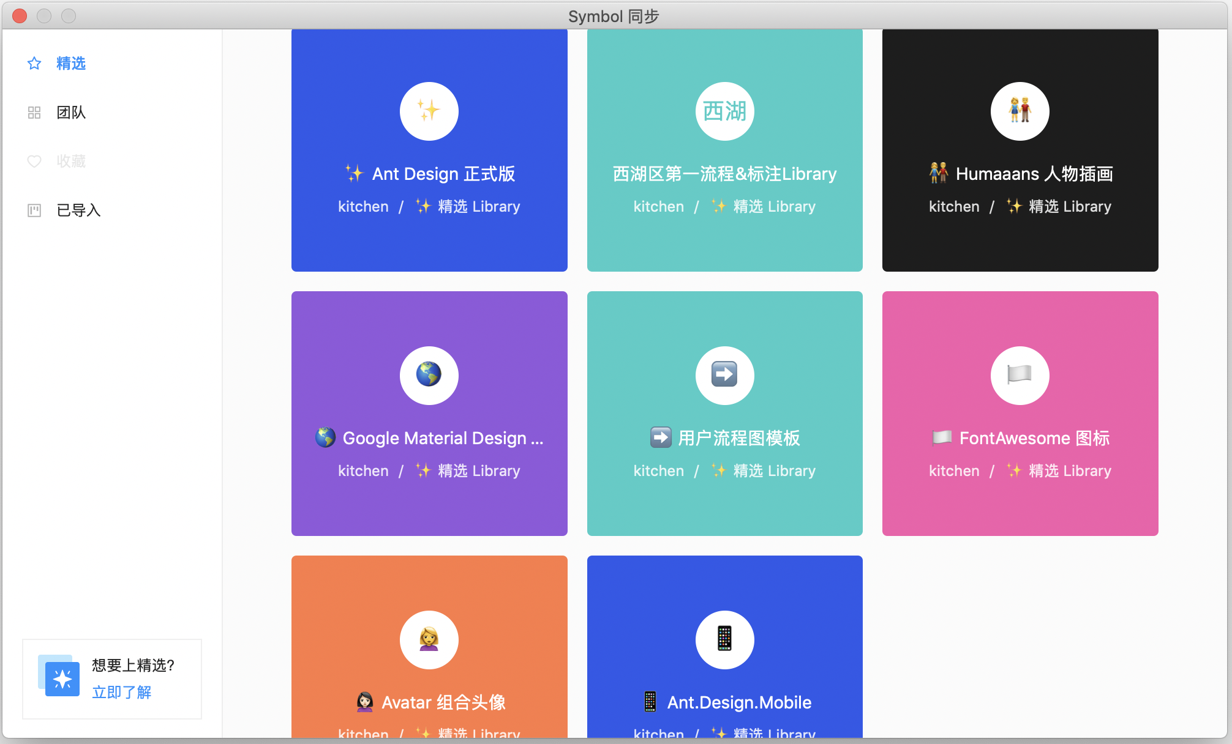Open the 立即了解 link
1232x744 pixels.
click(x=121, y=693)
